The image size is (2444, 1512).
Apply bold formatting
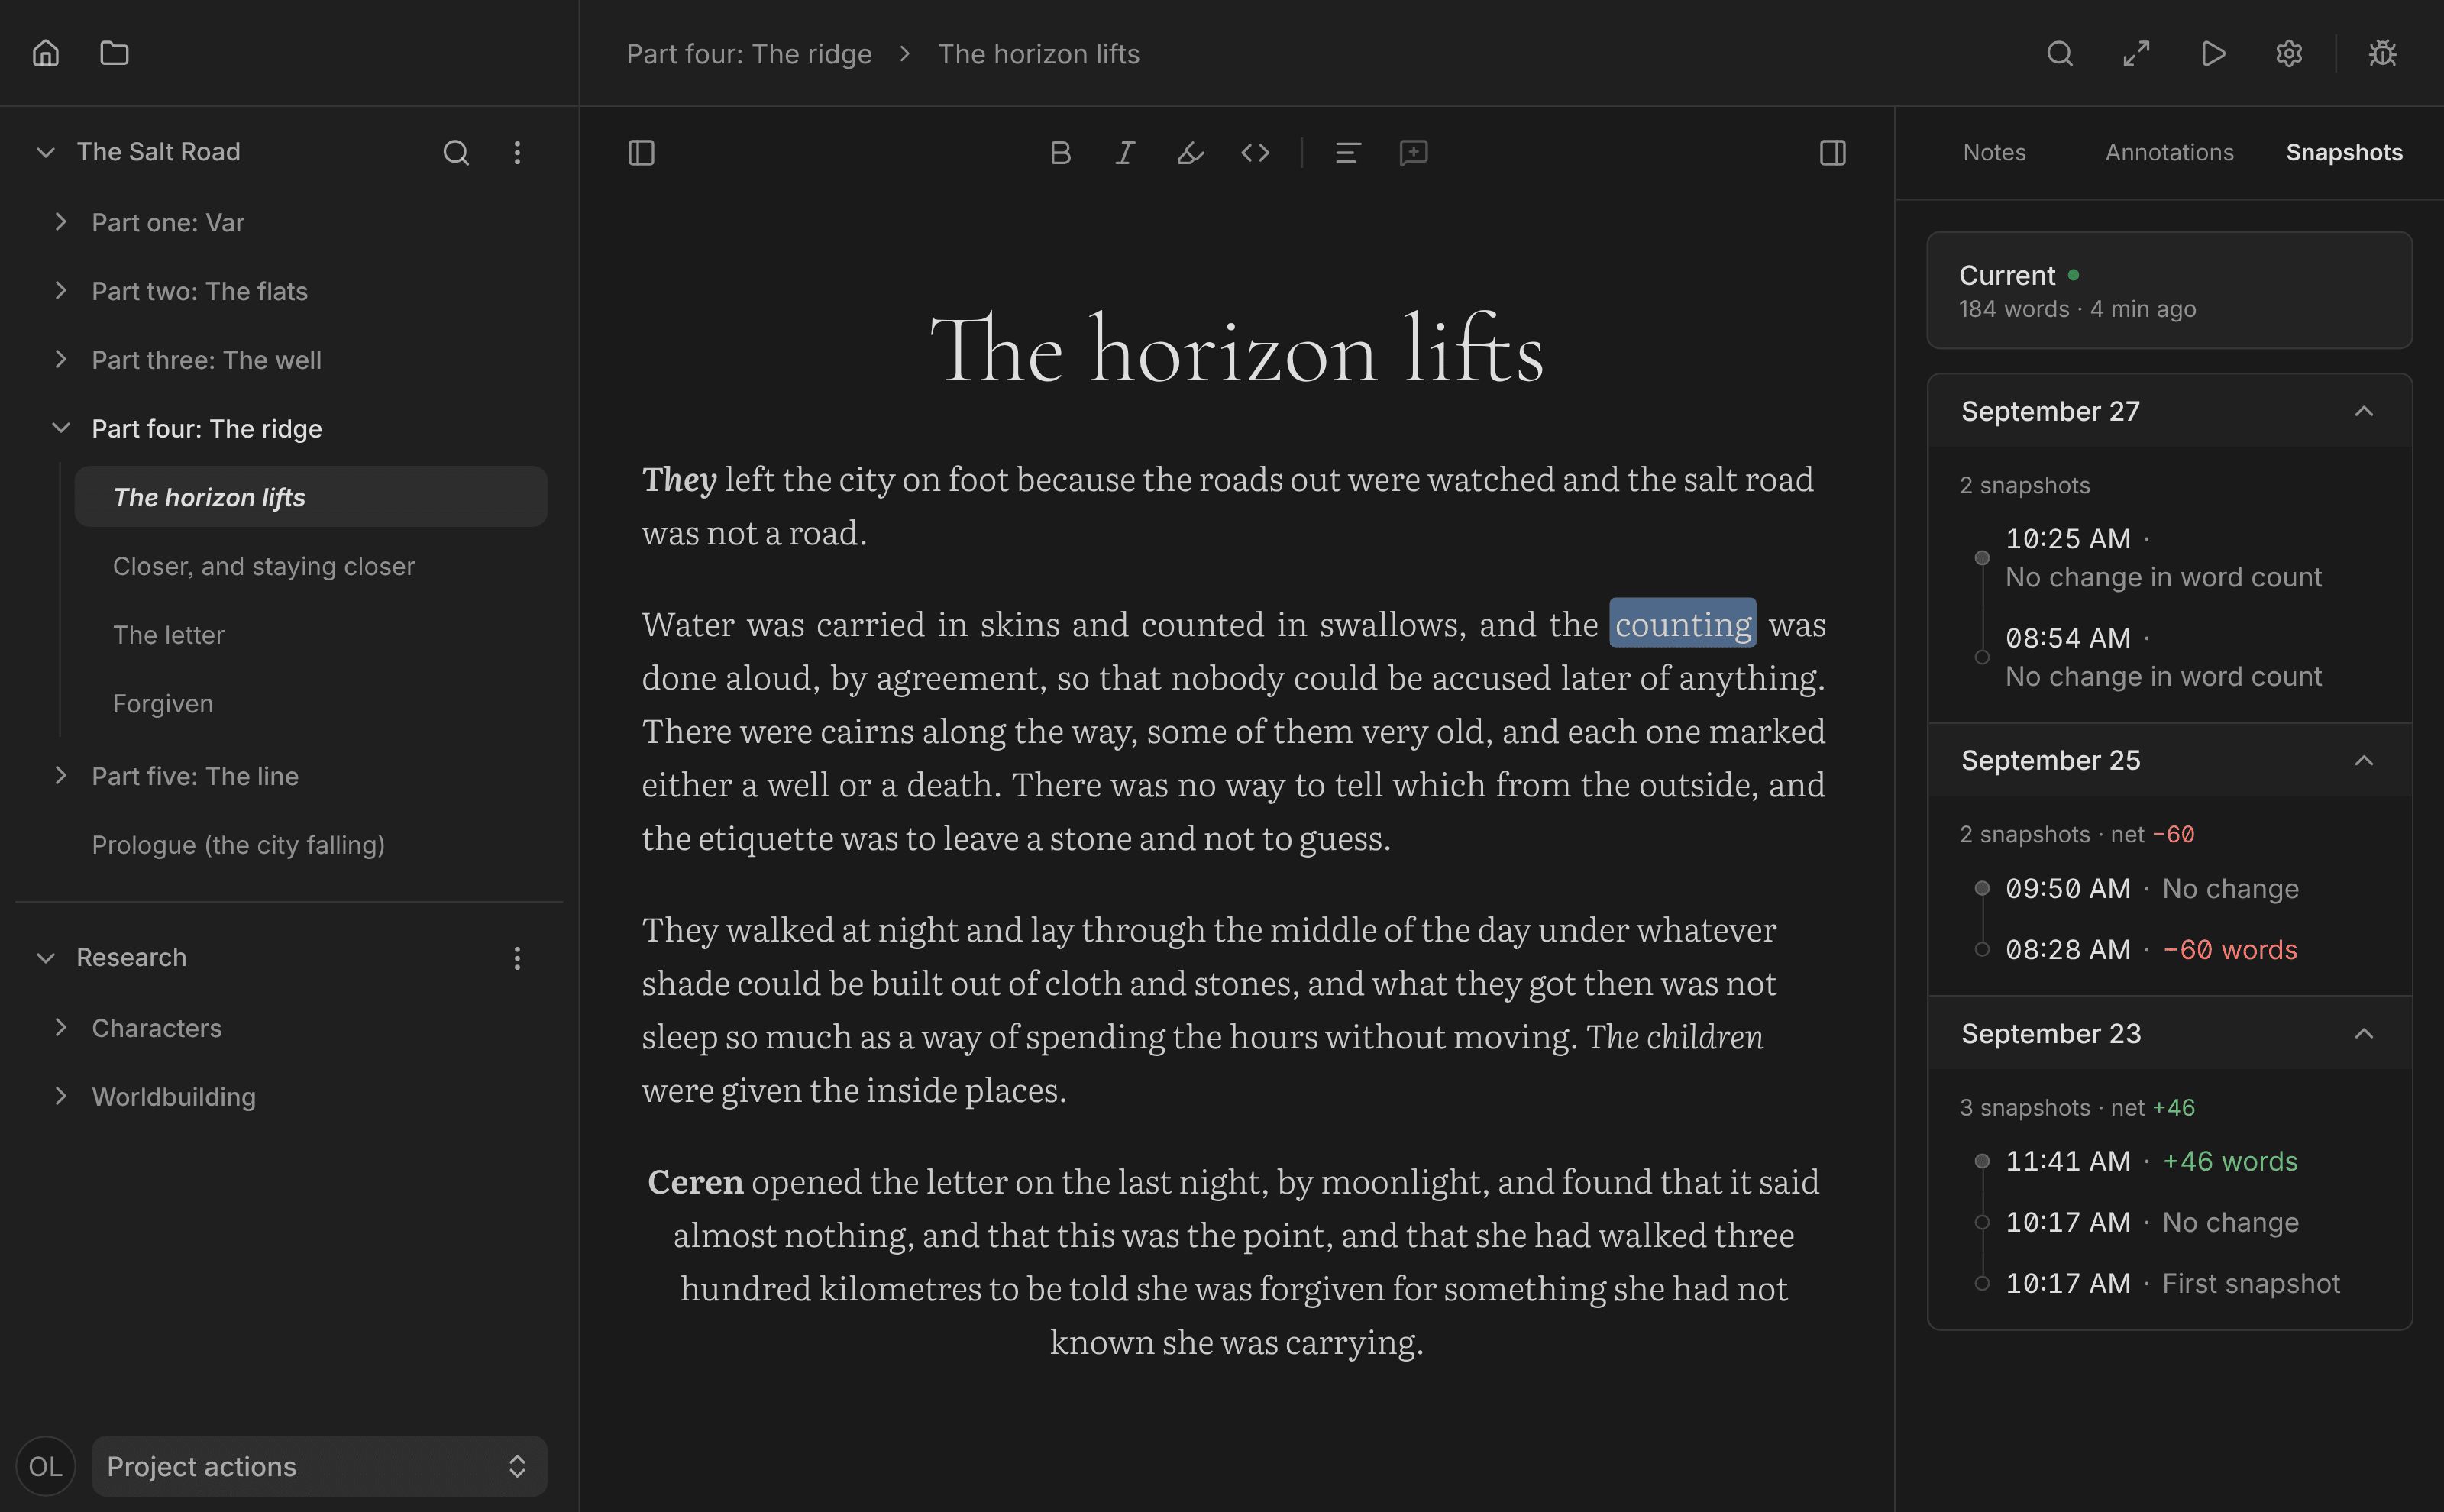click(x=1060, y=152)
